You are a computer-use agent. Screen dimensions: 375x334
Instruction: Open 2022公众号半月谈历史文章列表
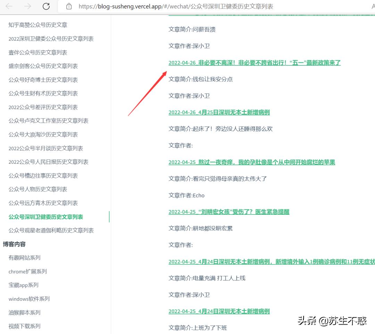pyautogui.click(x=46, y=148)
